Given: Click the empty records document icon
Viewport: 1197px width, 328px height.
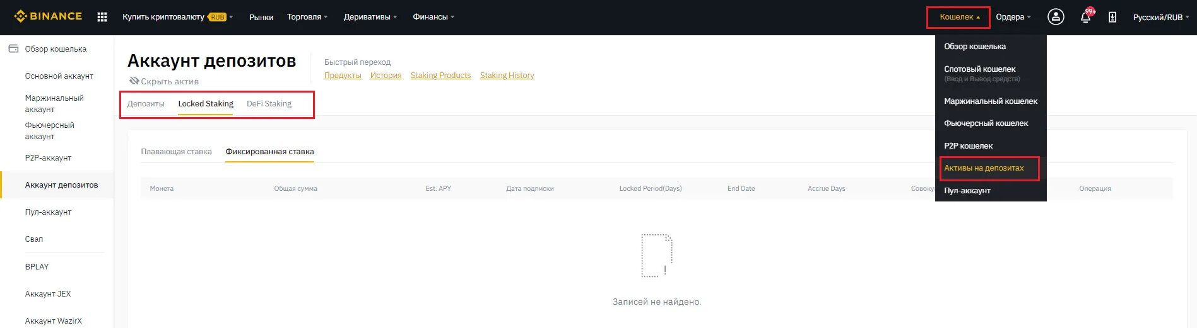Looking at the screenshot, I should coord(657,256).
